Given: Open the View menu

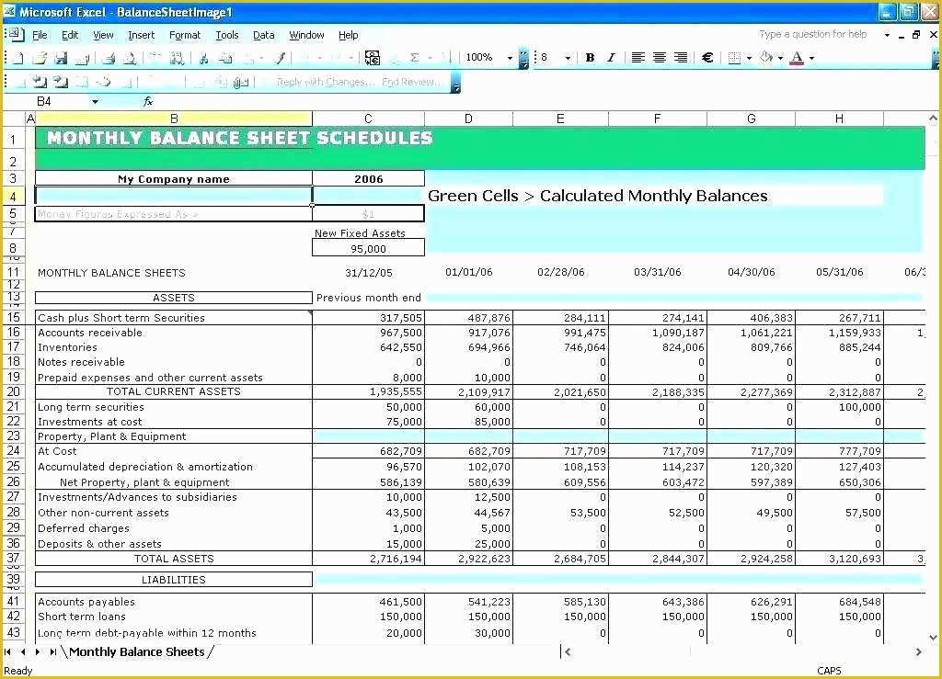Looking at the screenshot, I should [103, 35].
